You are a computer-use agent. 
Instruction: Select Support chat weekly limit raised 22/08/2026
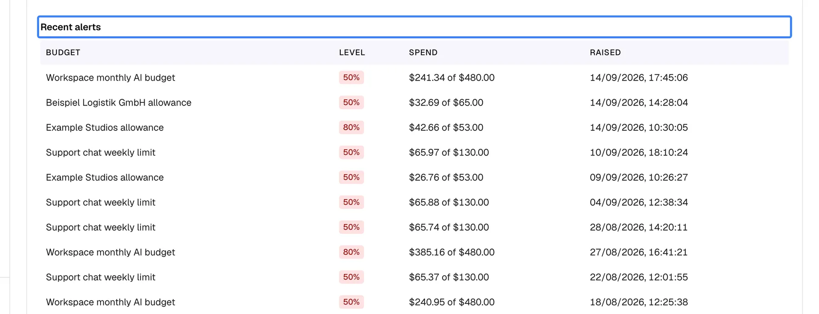pos(414,277)
